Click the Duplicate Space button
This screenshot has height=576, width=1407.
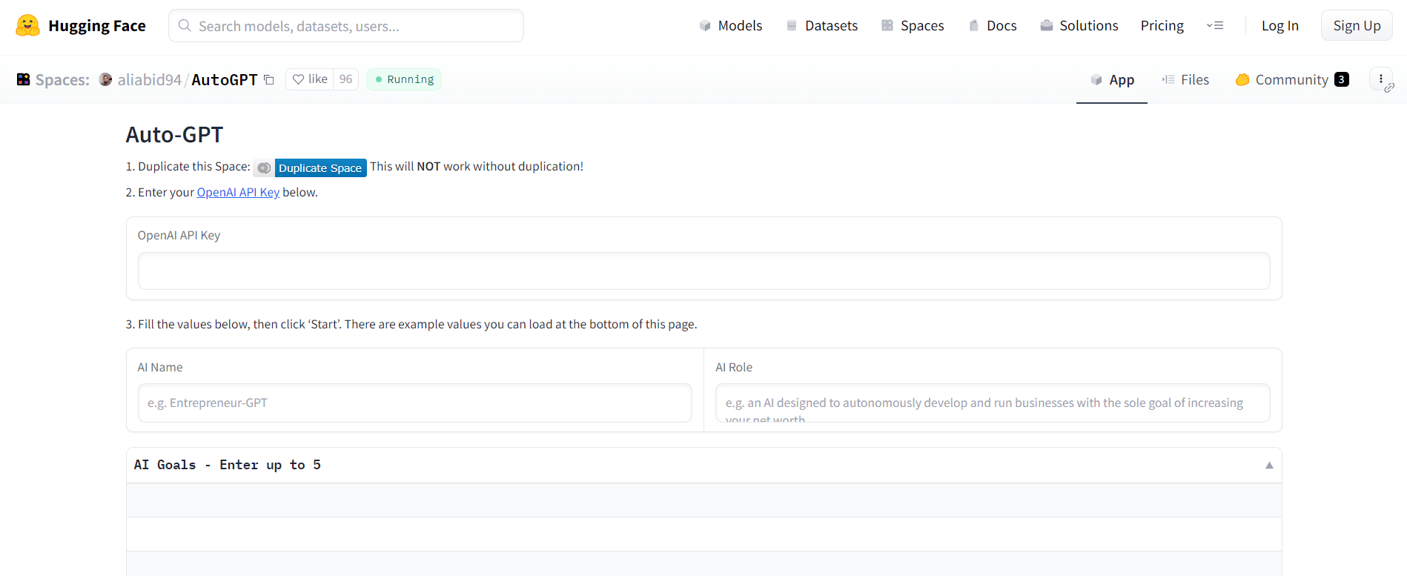pos(320,168)
